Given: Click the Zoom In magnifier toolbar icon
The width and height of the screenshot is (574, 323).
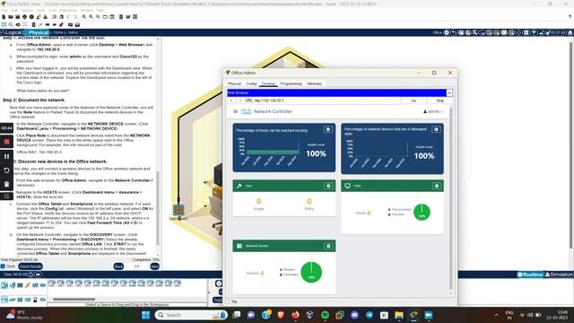Looking at the screenshot, I should [84, 17].
